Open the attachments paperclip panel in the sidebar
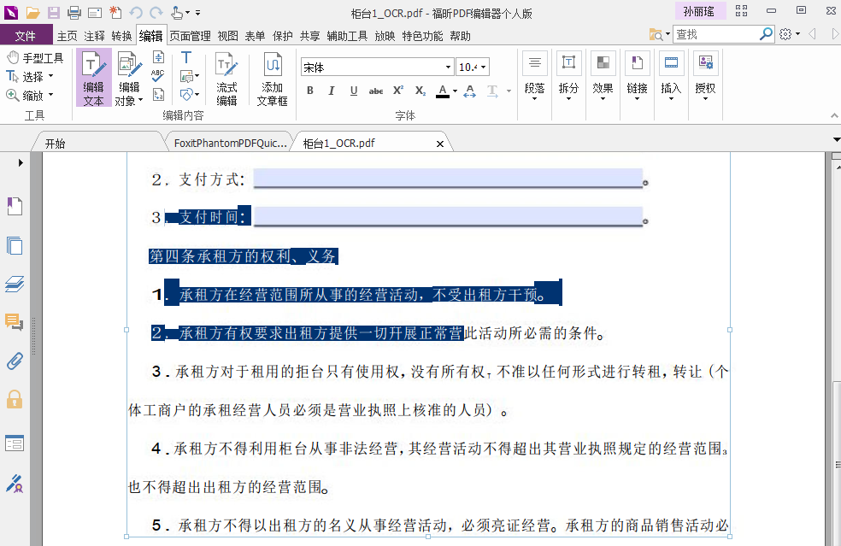Screen dimensions: 841x546 pos(14,361)
